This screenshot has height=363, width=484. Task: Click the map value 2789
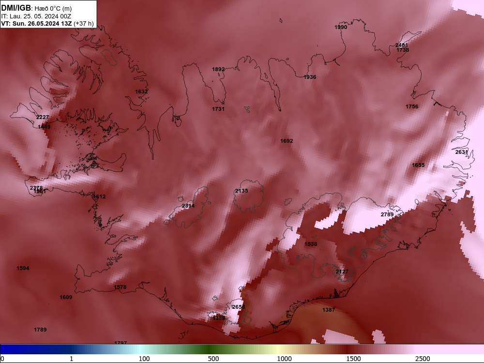[x=387, y=214]
